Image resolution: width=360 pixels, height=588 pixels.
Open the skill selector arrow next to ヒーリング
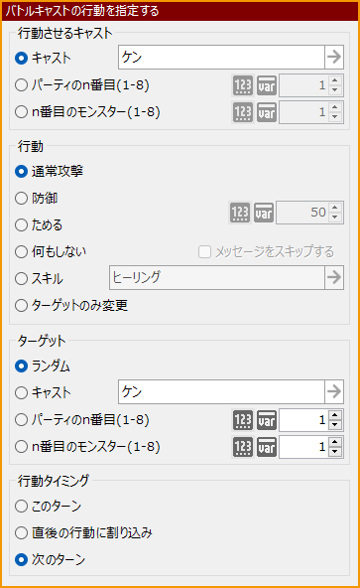point(334,278)
